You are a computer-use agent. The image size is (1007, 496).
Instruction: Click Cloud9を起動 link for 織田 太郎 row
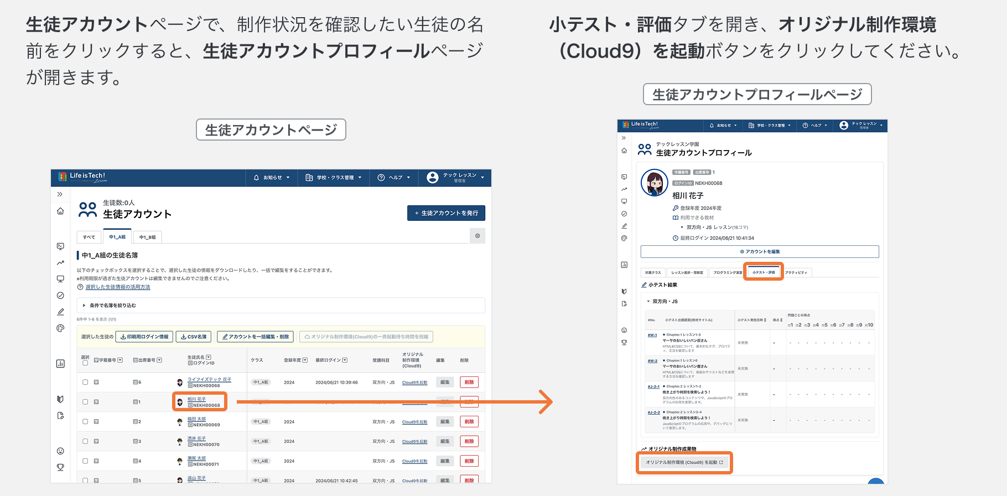pyautogui.click(x=414, y=422)
